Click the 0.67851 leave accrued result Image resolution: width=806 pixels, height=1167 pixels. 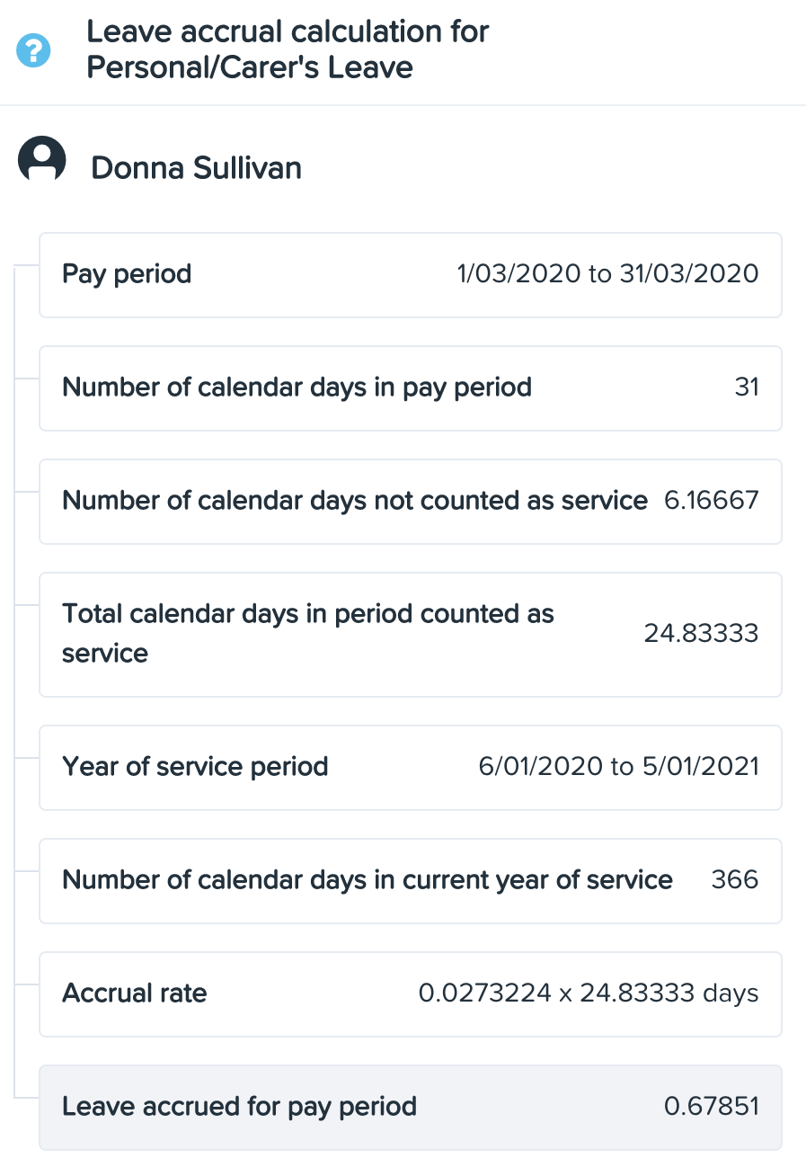(x=712, y=1107)
